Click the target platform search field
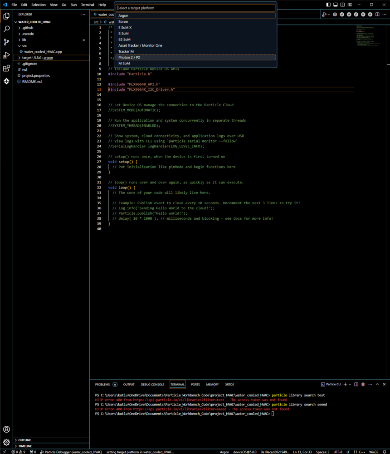The height and width of the screenshot is (454, 390). 195,8
